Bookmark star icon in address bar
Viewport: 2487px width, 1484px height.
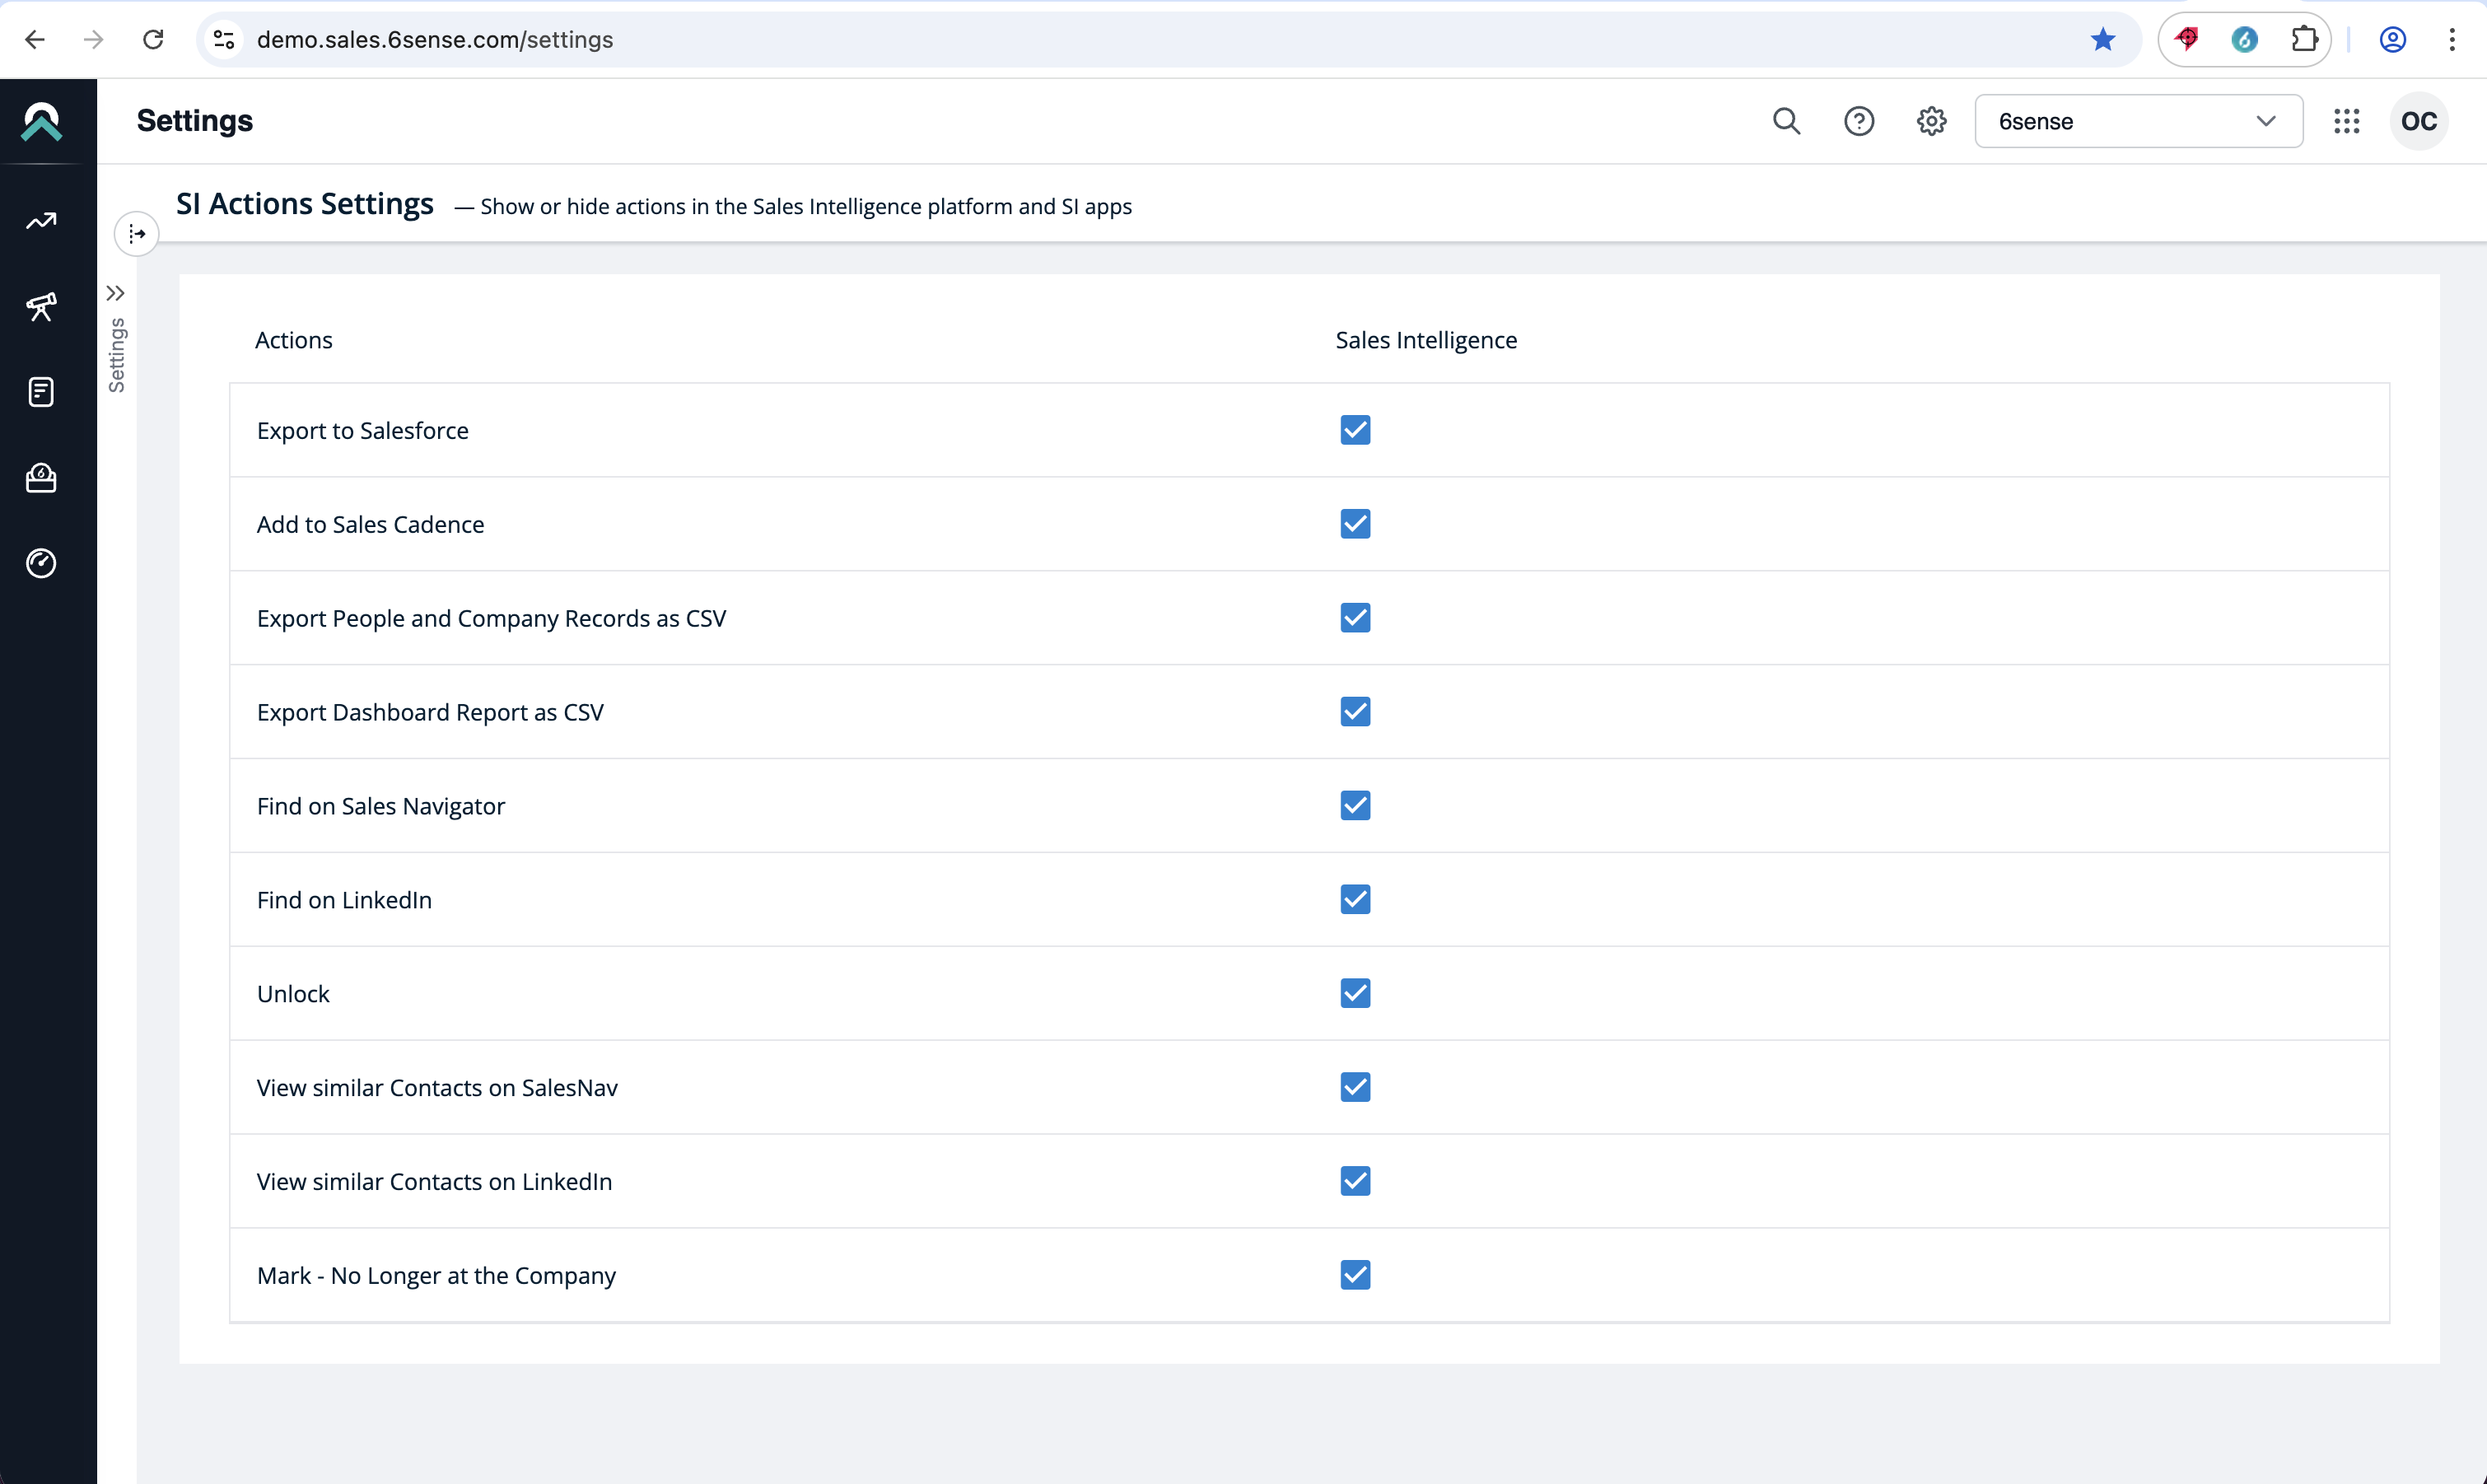pyautogui.click(x=2102, y=39)
